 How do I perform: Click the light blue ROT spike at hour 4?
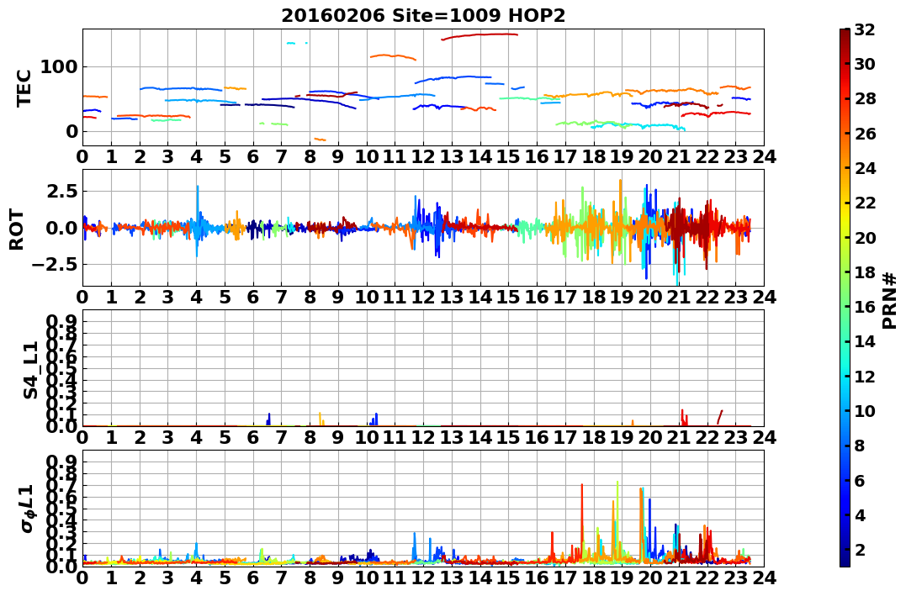click(x=197, y=219)
